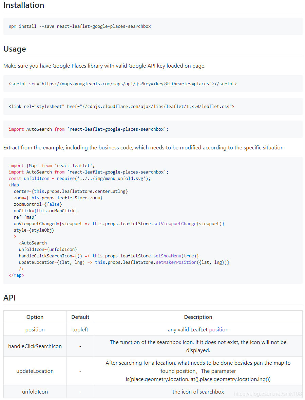305x400 pixels.
Task: Click the dash default in the handleClickSearchIcon row
Action: [x=80, y=346]
